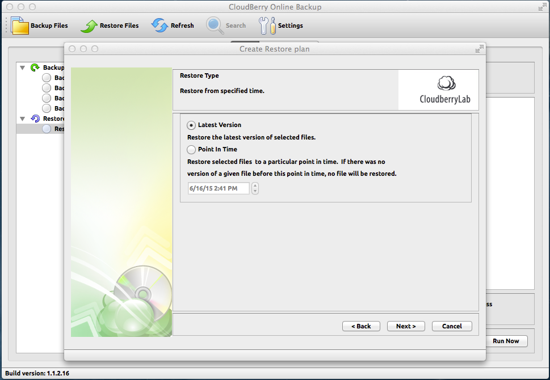Click the Search magnifier icon
Image resolution: width=550 pixels, height=380 pixels.
click(x=215, y=26)
